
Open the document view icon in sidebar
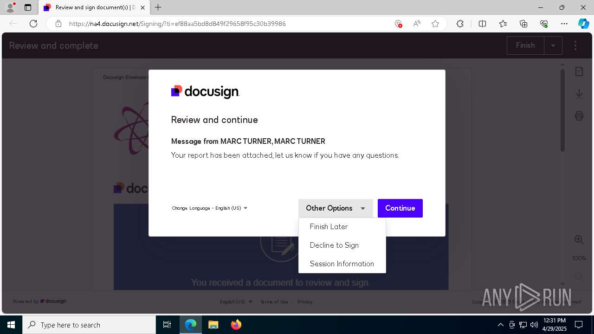[579, 71]
